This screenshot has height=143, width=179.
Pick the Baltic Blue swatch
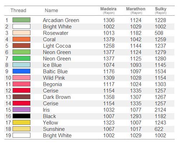21,71
